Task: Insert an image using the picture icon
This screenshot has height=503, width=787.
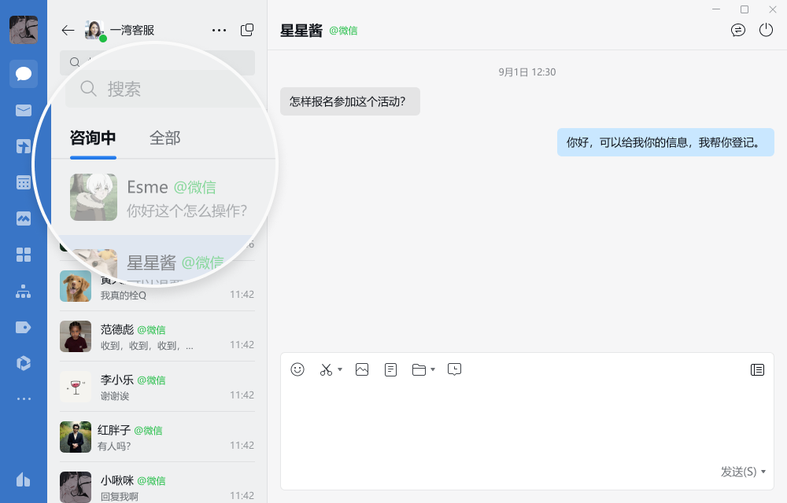Action: click(362, 369)
